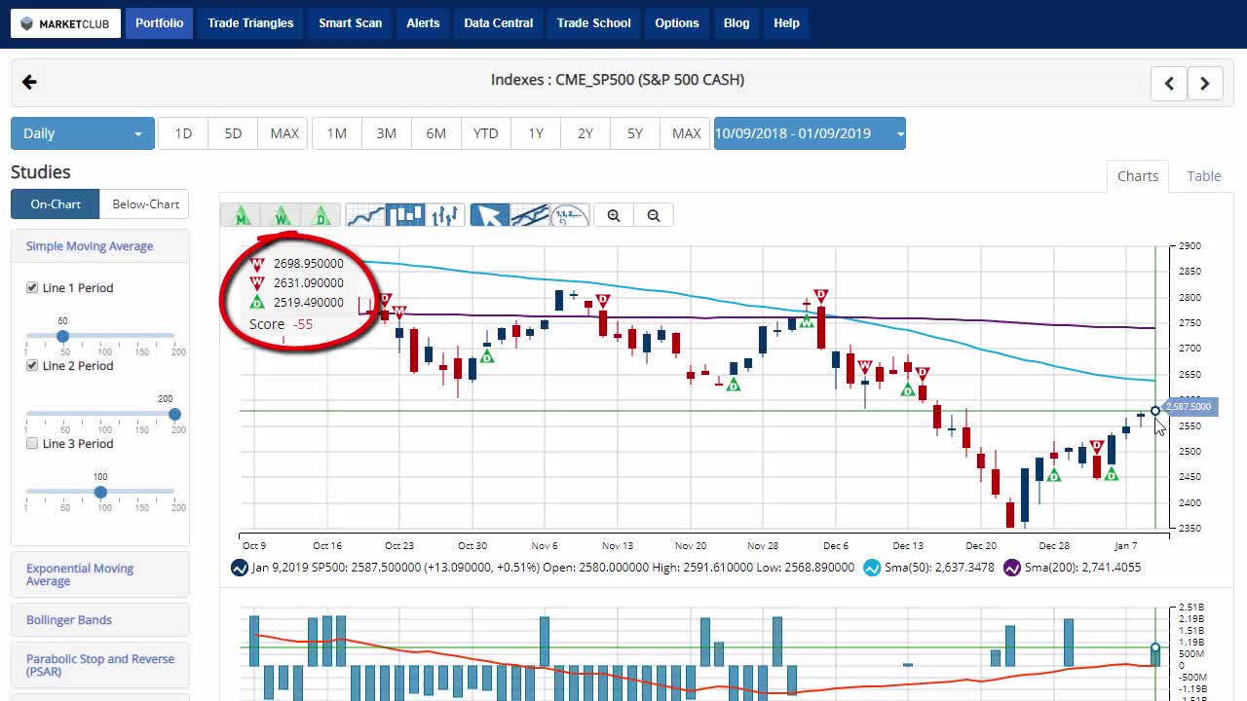Viewport: 1247px width, 701px height.
Task: Open the Alerts menu
Action: coord(423,23)
